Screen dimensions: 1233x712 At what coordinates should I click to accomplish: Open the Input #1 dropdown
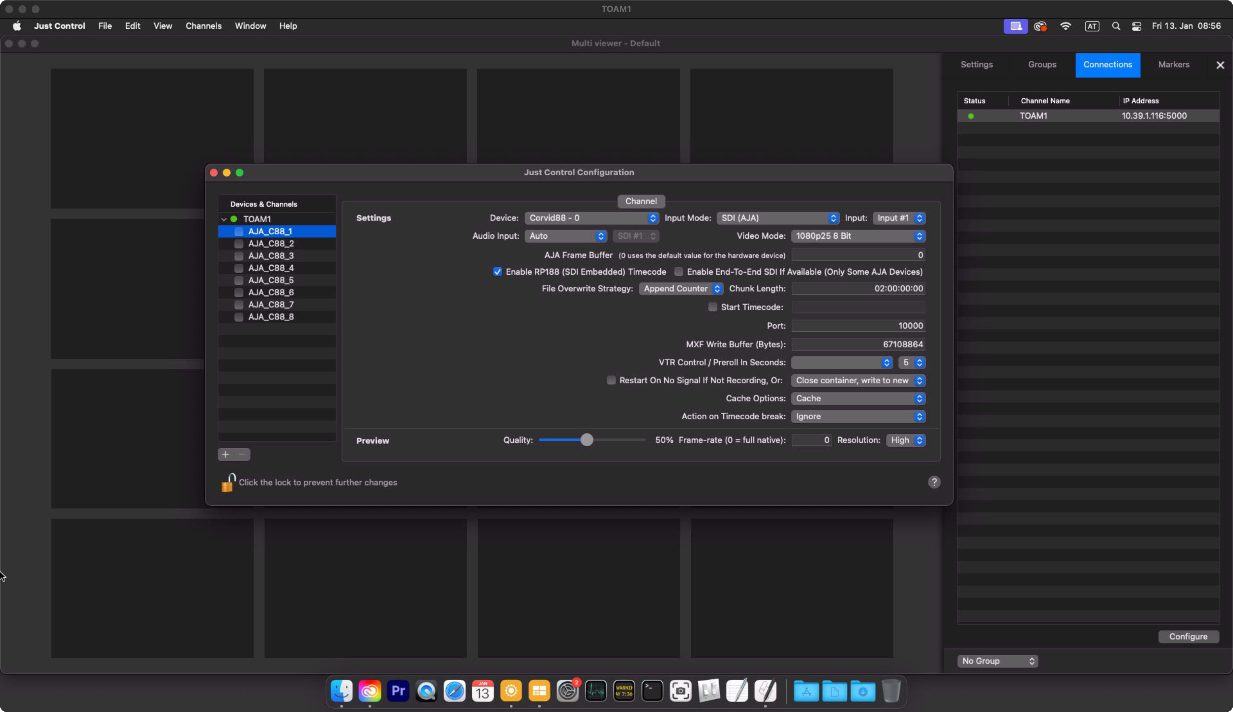coord(899,218)
